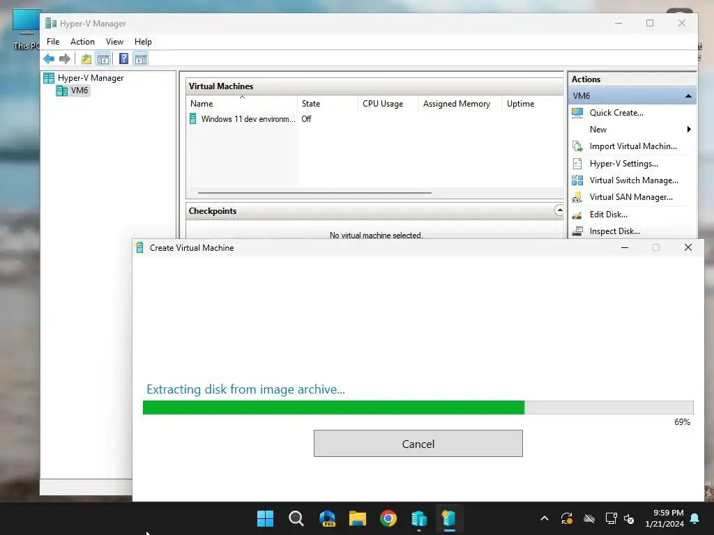Screen dimensions: 714x535
Task: Minimize the Create Virtual Machine dialog
Action: [625, 247]
